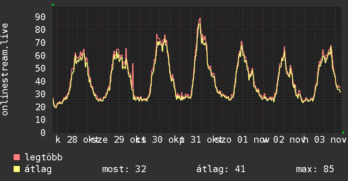This screenshot has width=348, height=181.
Task: Click the 01 nov date label
Action: [x=253, y=140]
